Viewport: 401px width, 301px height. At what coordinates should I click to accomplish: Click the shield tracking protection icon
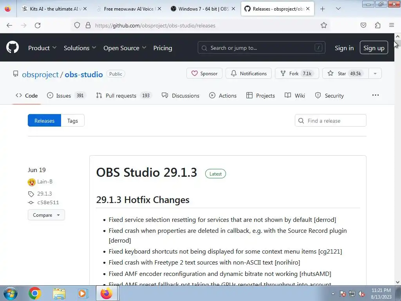click(77, 25)
